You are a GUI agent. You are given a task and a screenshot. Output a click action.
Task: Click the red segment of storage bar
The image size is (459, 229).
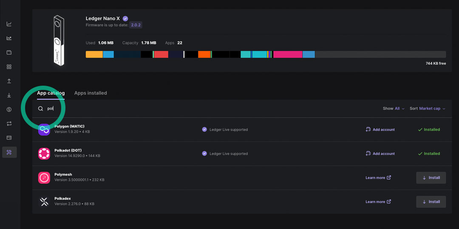(161, 54)
